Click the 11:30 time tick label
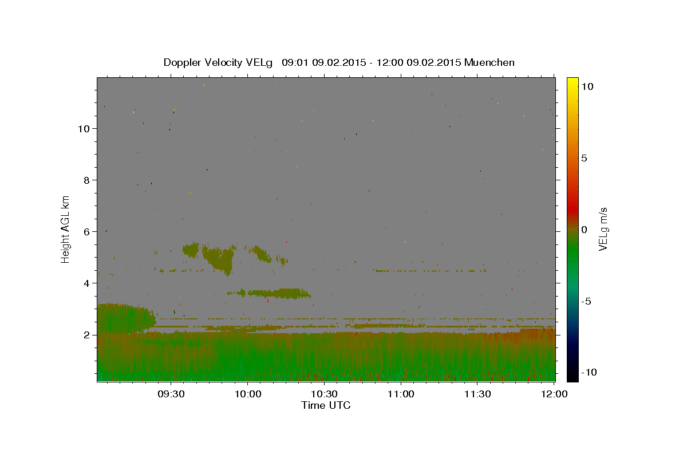This screenshot has width=687, height=458. pyautogui.click(x=477, y=394)
